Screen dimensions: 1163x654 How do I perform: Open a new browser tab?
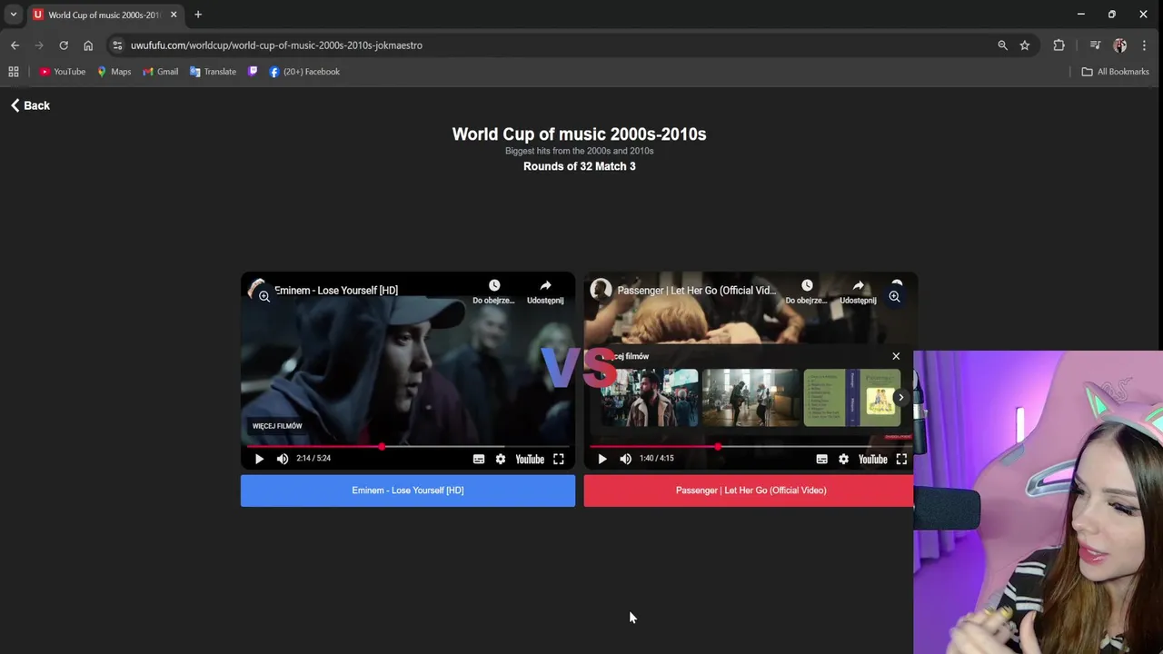pyautogui.click(x=198, y=15)
